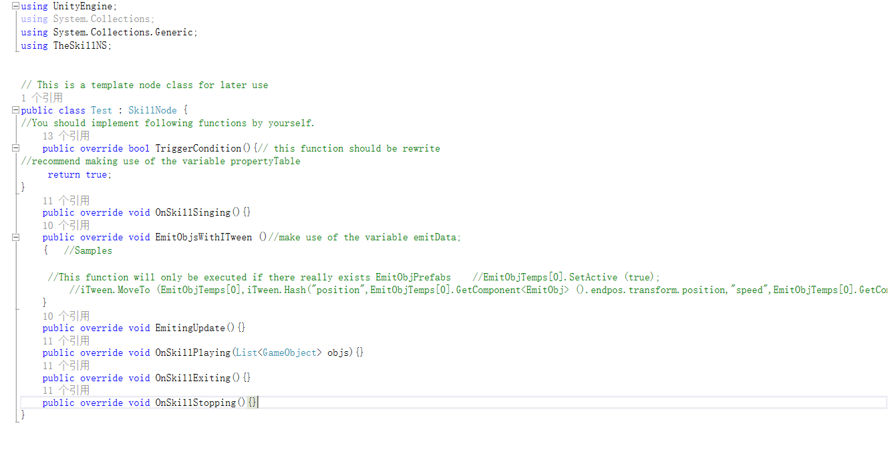This screenshot has width=888, height=452.
Task: Collapse the TriggerCondition method body
Action: pos(16,148)
